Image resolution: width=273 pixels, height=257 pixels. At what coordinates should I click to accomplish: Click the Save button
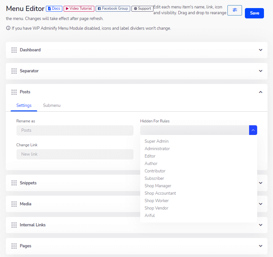coord(254,13)
